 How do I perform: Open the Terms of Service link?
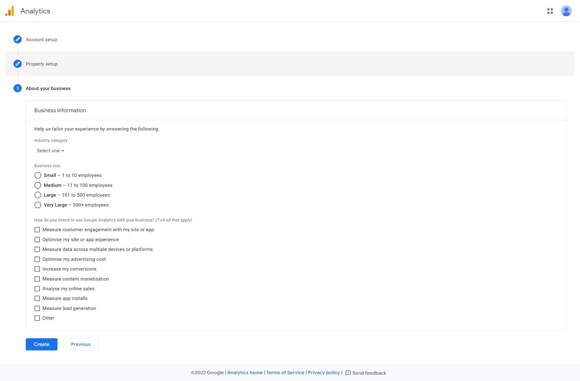tap(285, 373)
